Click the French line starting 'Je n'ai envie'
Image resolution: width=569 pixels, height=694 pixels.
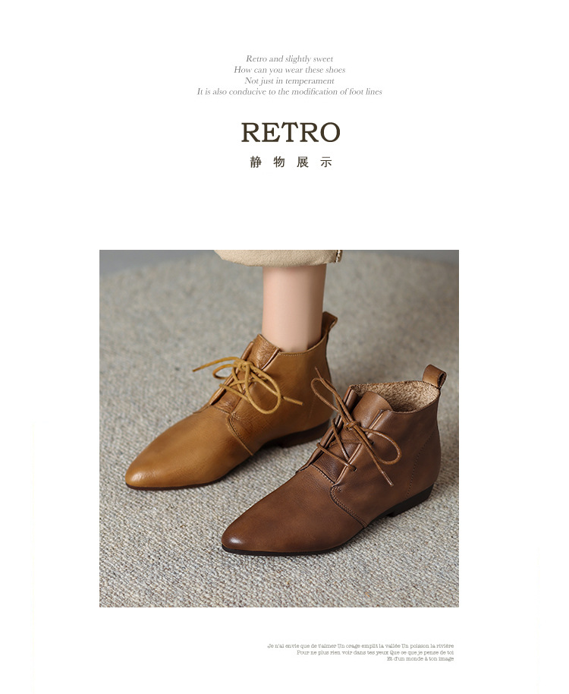click(x=360, y=645)
